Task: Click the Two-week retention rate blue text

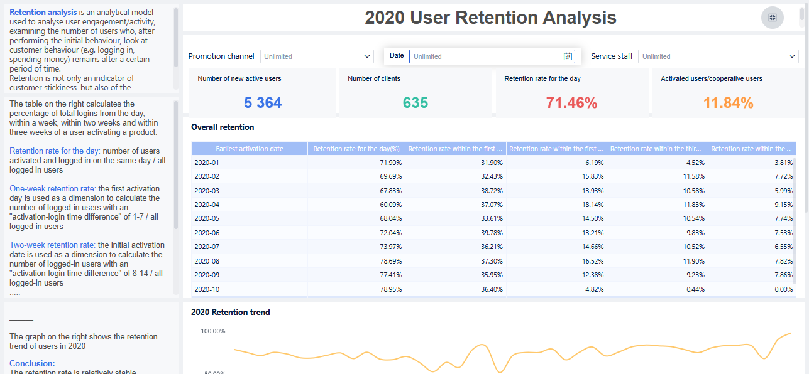Action: (52, 245)
